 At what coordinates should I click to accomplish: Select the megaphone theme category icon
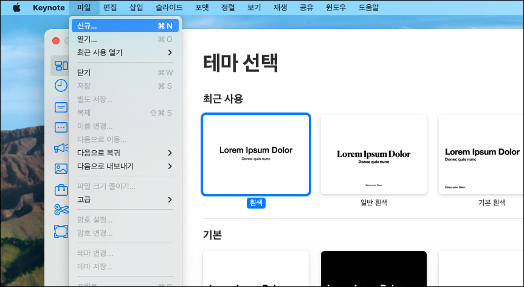(61, 148)
